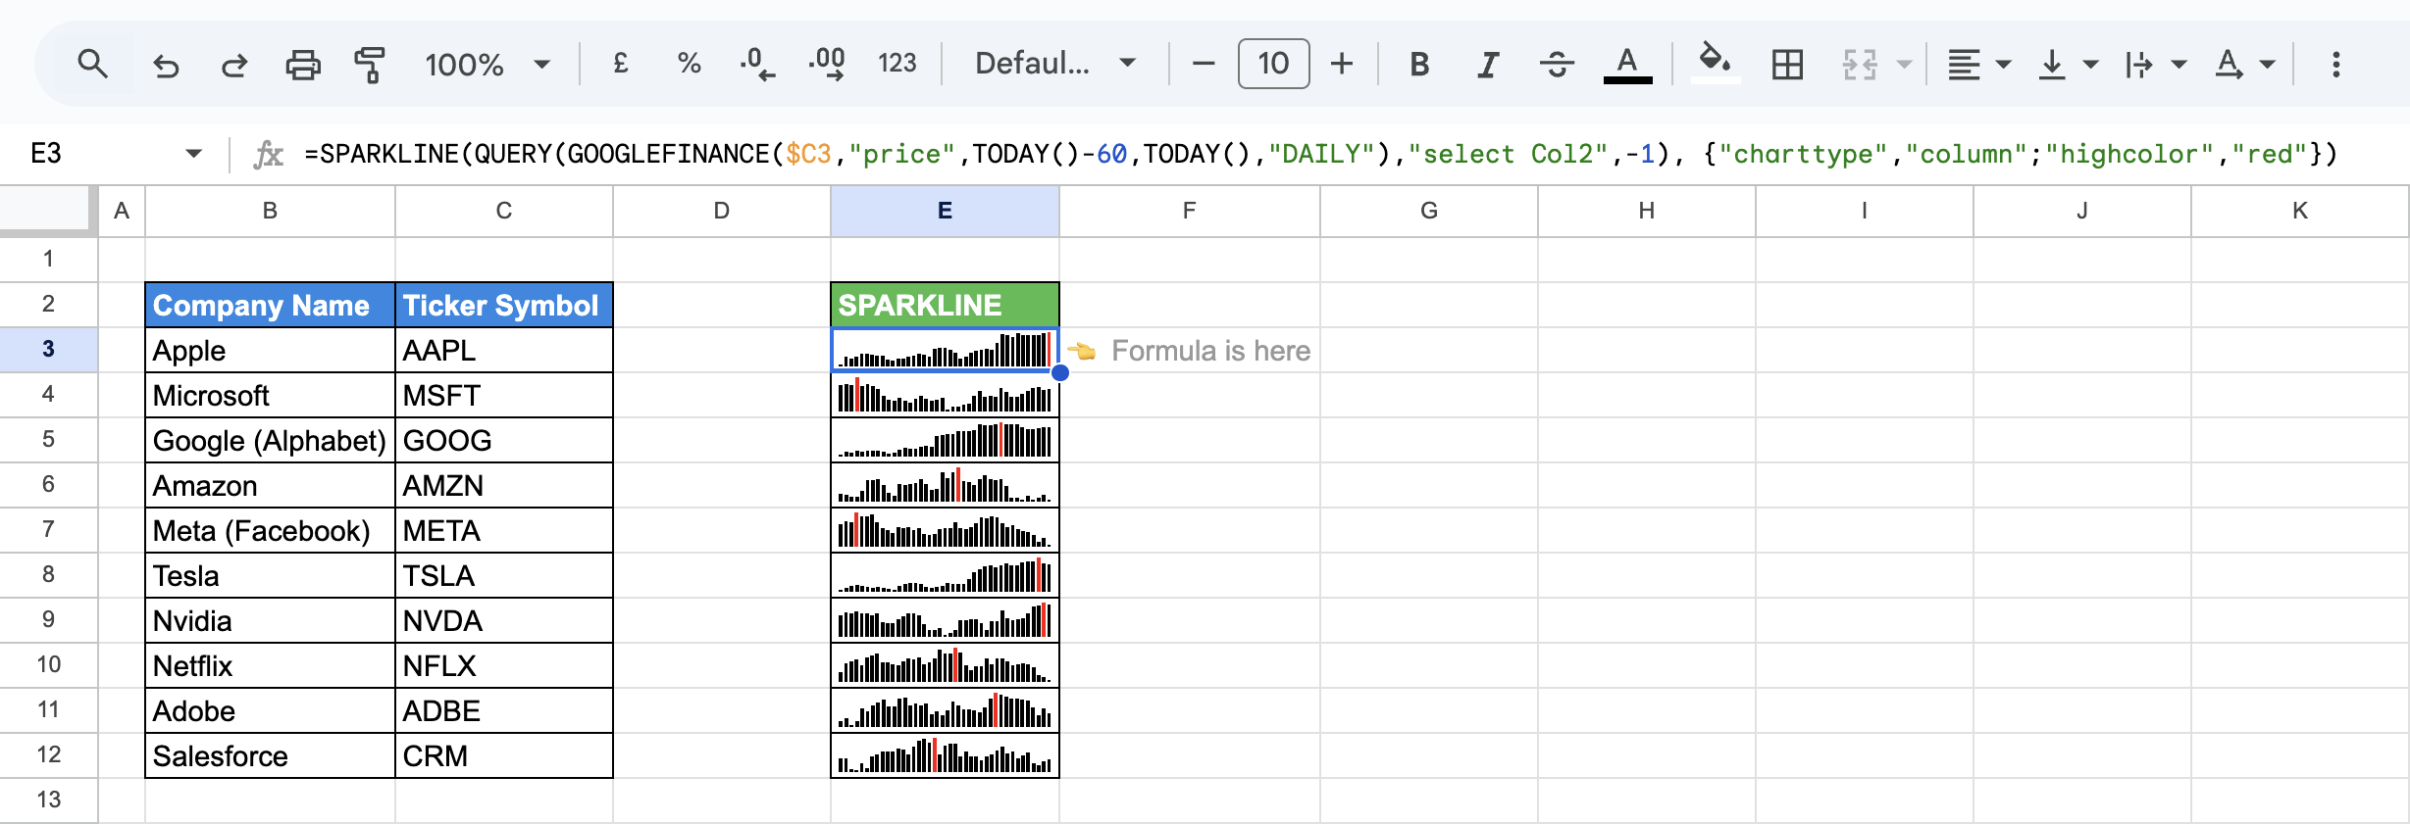Select the Meta (Facebook) cell
The width and height of the screenshot is (2410, 824).
270,530
